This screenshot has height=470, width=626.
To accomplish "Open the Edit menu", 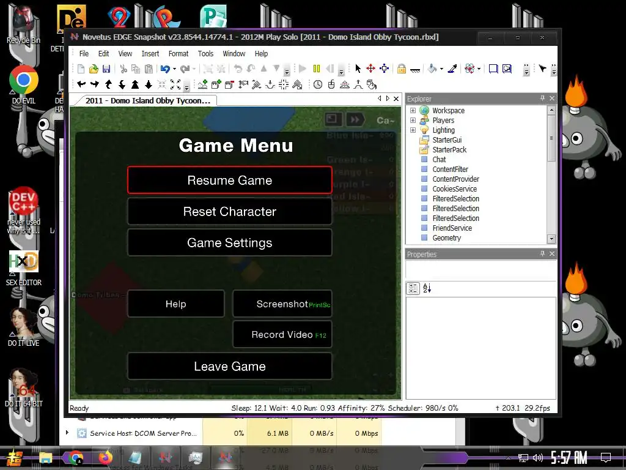I will tap(103, 54).
